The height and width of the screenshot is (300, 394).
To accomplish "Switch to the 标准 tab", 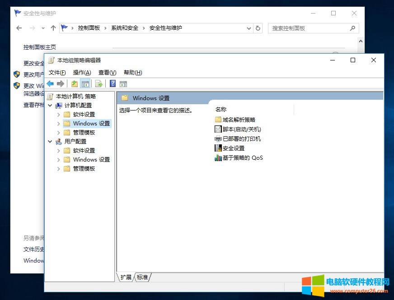I will pyautogui.click(x=143, y=277).
